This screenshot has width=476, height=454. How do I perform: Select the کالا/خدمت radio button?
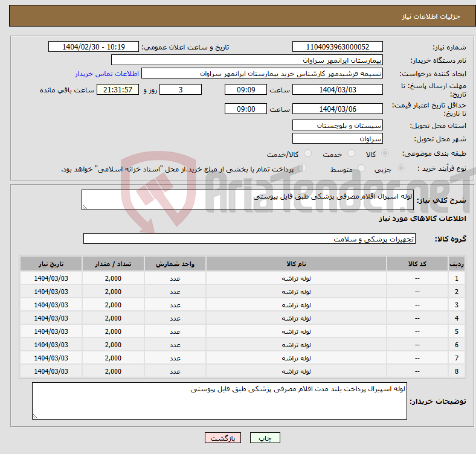(x=307, y=153)
